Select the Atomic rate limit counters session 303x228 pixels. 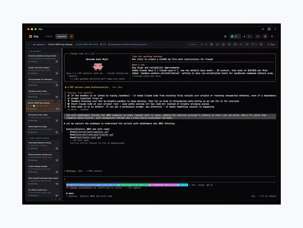coord(43,70)
